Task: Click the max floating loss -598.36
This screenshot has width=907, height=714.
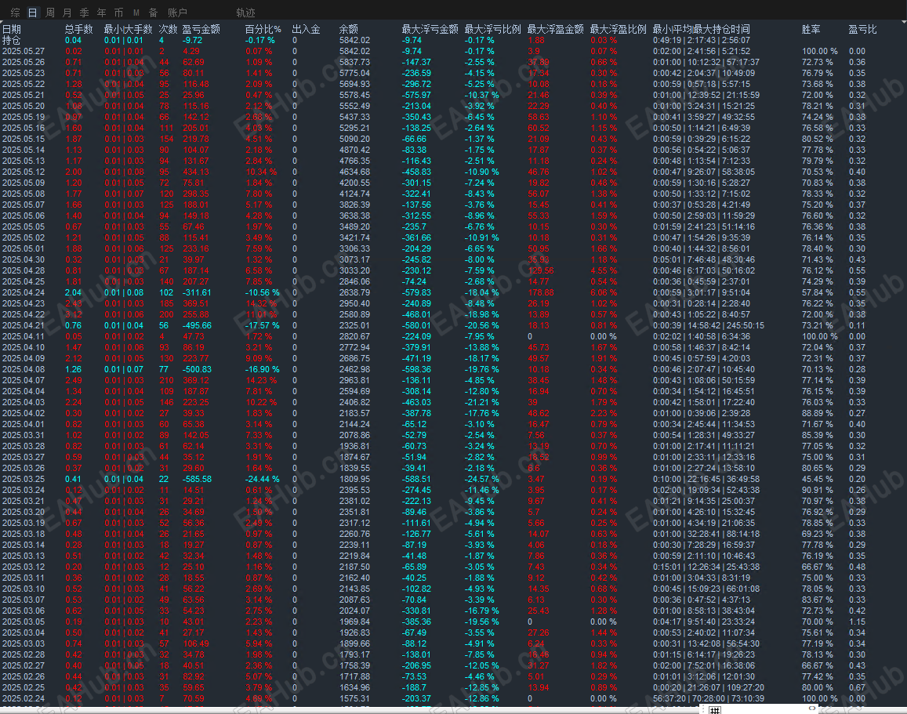Action: (x=416, y=369)
